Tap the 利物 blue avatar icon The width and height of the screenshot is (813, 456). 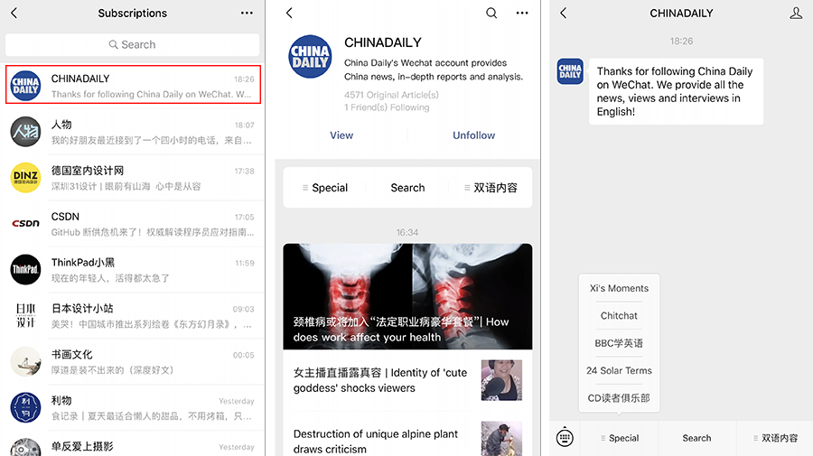tap(25, 408)
